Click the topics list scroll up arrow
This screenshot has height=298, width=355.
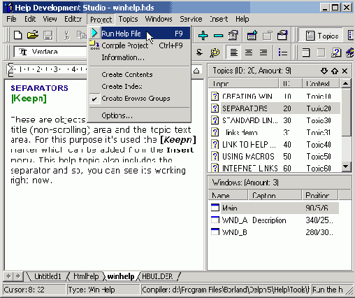346,83
